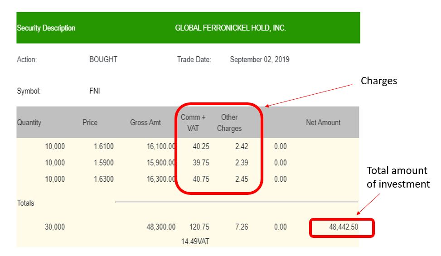Click '0.00' in the totals row

[x=281, y=227]
